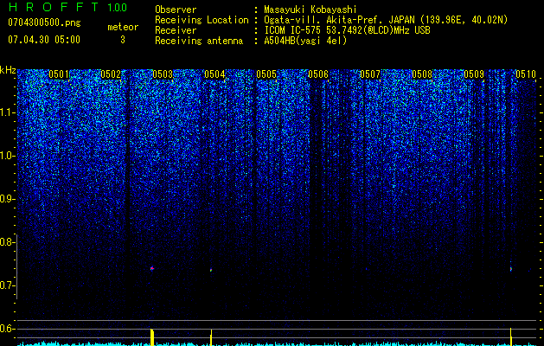Click the 0506 time marker label
The height and width of the screenshot is (346, 544).
click(x=318, y=74)
